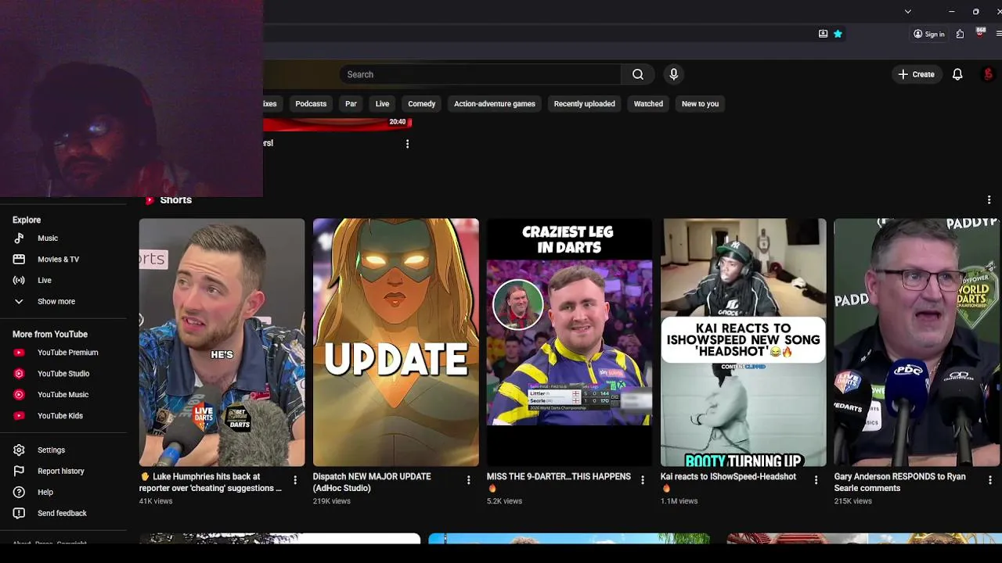The width and height of the screenshot is (1002, 563).
Task: Click the YouTube Premium icon
Action: (19, 353)
